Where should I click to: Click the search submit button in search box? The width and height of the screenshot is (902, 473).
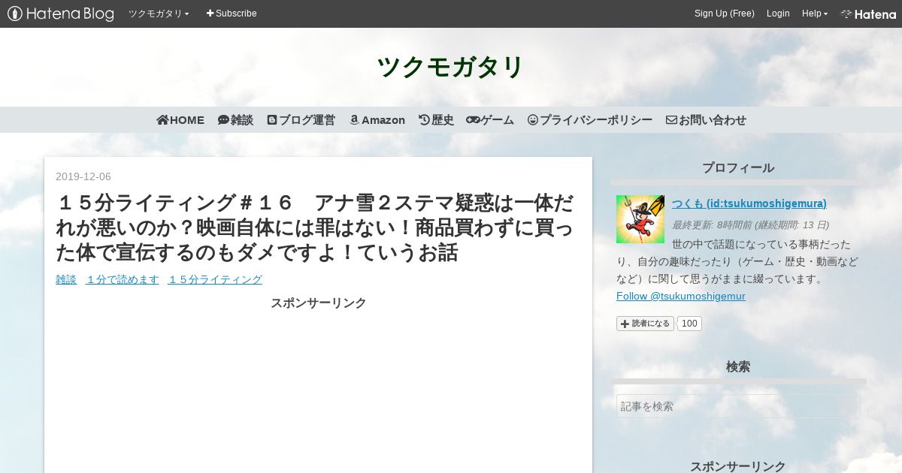pos(849,406)
